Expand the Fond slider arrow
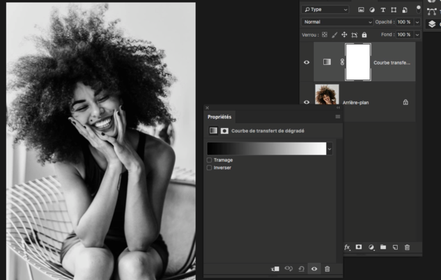 coord(417,34)
